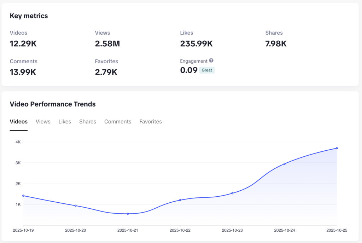Viewport: 362px width, 243px height.
Task: Switch to the Views trend tab
Action: point(43,122)
